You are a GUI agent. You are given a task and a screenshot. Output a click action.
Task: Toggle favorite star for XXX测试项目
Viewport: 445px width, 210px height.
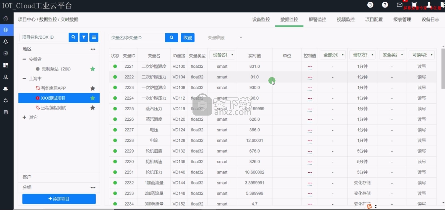click(93, 98)
